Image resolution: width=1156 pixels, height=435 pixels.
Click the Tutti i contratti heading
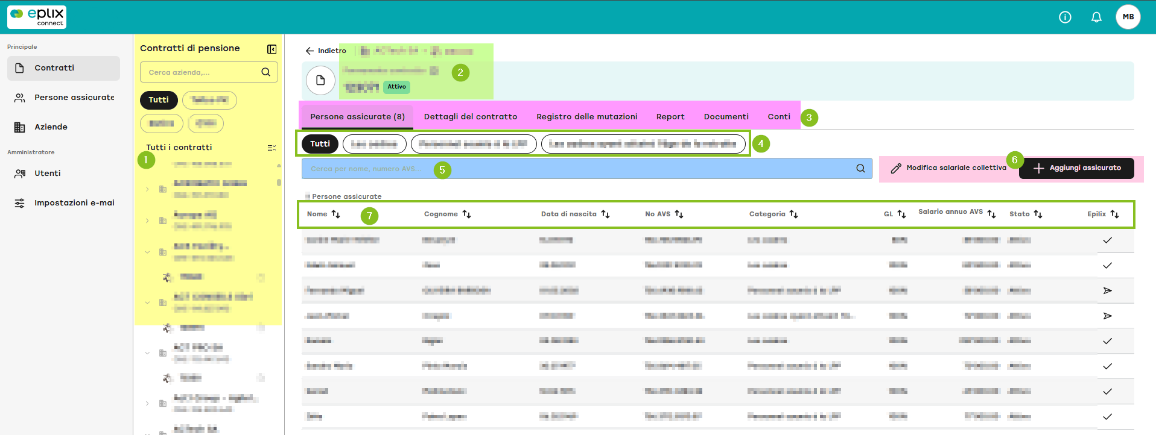179,148
